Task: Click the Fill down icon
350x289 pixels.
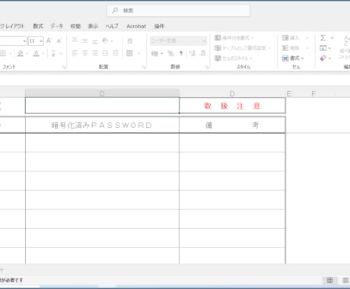Action: tap(323, 48)
